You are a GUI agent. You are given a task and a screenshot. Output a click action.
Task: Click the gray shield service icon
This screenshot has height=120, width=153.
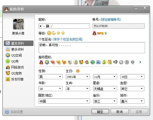[133, 62]
